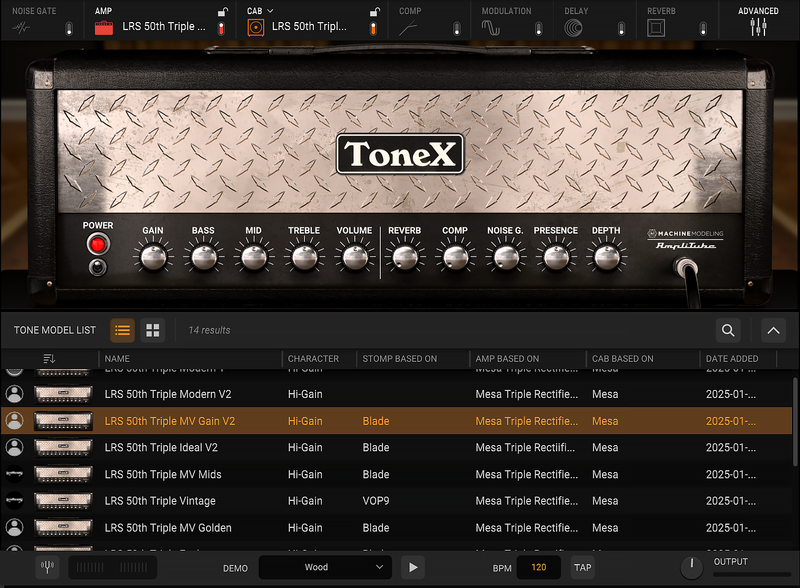
Task: Sort the list by NAME column
Action: point(117,359)
